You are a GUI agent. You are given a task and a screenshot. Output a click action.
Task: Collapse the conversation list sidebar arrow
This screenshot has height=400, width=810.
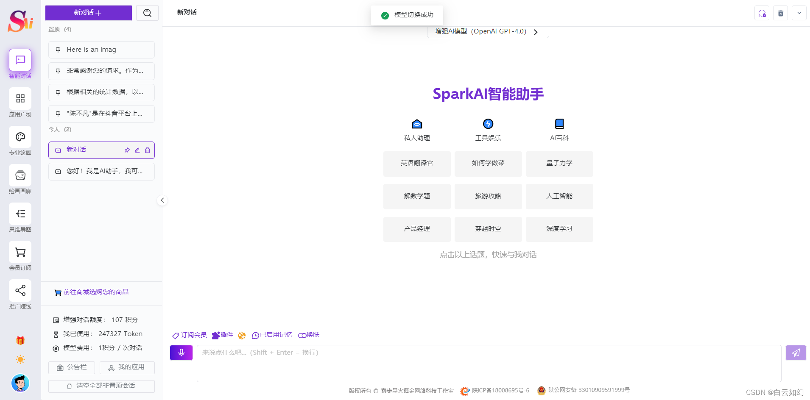[x=162, y=200]
